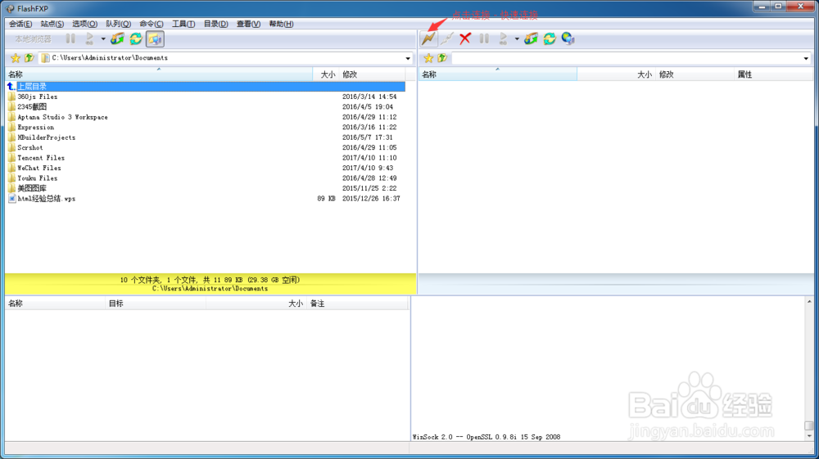819x459 pixels.
Task: Refresh the left pane file list
Action: point(136,38)
